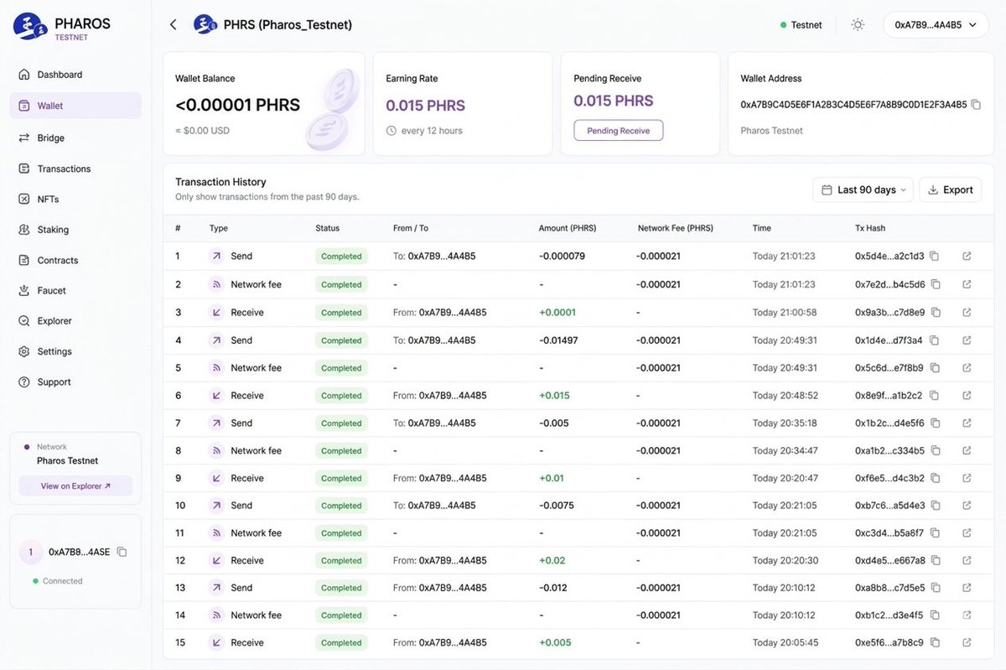Open tx 0x1b2c...d4e5f6 externally

(x=967, y=423)
